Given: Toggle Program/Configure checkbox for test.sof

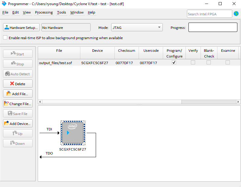Looking at the screenshot, I should [174, 62].
